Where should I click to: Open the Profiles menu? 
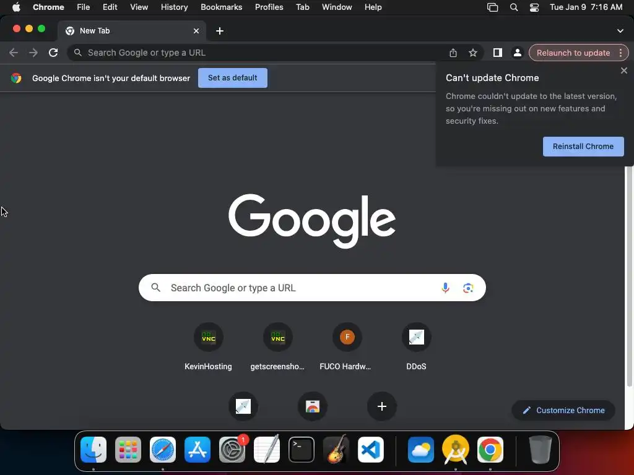point(269,7)
